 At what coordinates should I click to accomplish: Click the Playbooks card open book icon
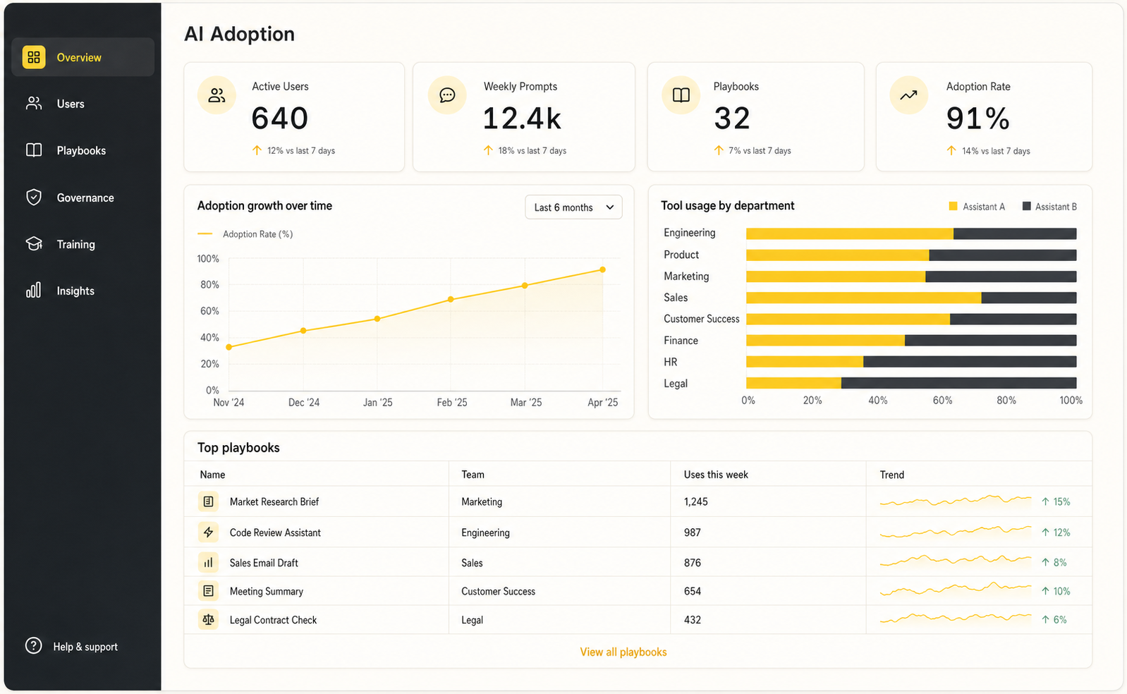click(681, 95)
